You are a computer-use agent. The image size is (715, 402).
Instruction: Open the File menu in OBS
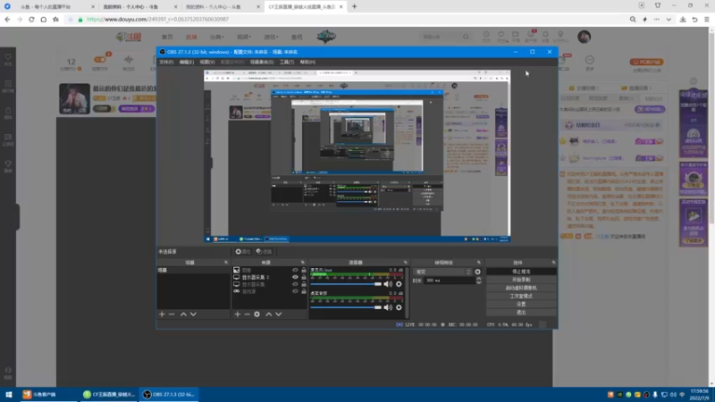click(x=166, y=62)
